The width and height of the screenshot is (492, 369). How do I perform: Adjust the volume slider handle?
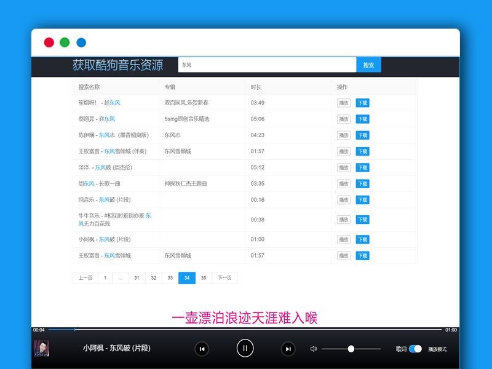point(351,348)
